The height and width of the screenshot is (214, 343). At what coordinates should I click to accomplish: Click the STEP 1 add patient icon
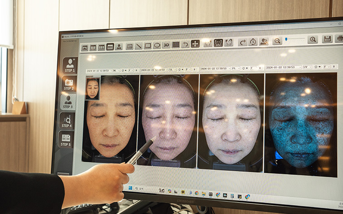click(x=69, y=65)
